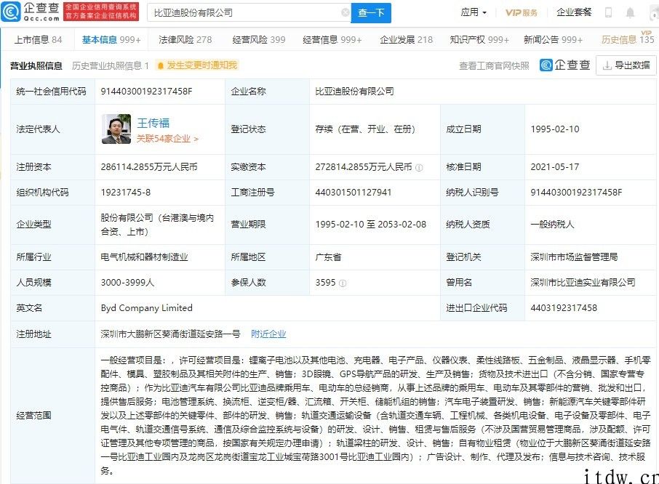This screenshot has width=659, height=484.
Task: Click 工商注册号 value 440301501127941
Action: (354, 193)
